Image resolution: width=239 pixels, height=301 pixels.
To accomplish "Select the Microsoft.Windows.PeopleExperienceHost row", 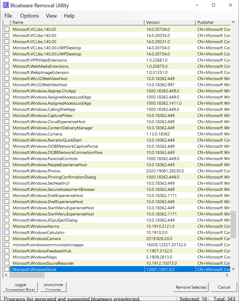I will coord(117,165).
